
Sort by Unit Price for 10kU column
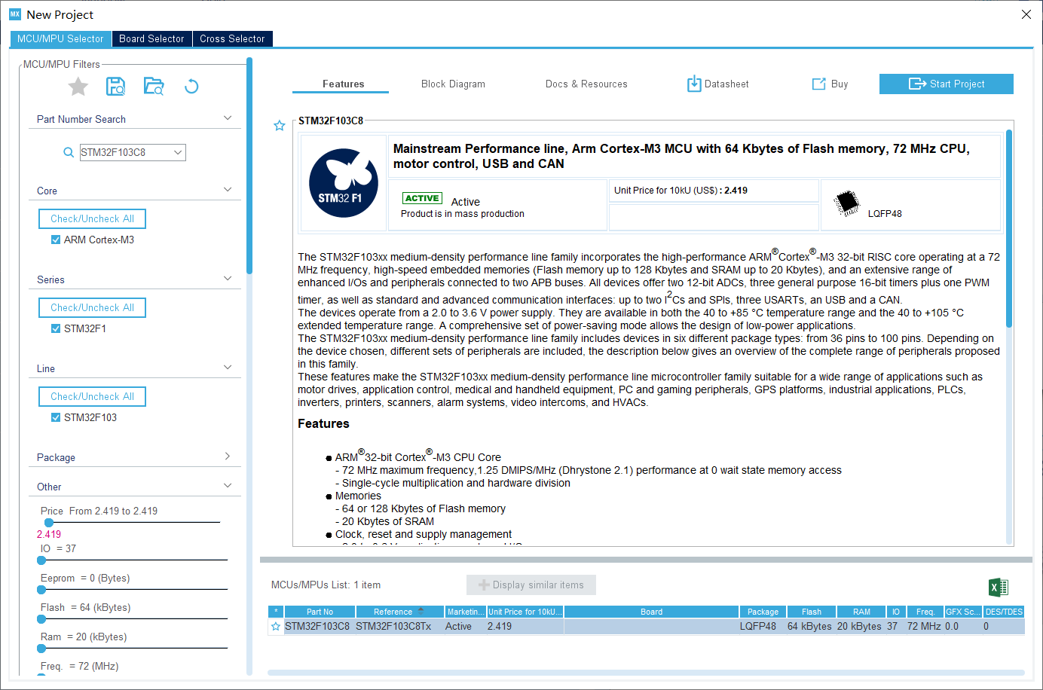coord(525,612)
